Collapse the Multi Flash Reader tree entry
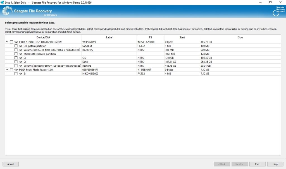Viewport: 286px width, 169px height. pos(7,69)
